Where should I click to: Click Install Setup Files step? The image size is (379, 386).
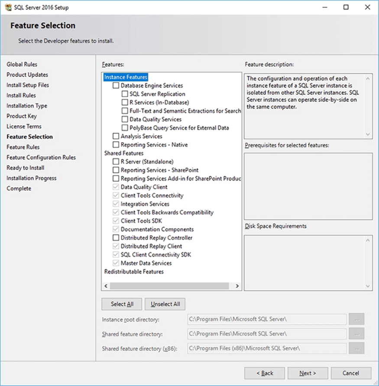pos(28,85)
